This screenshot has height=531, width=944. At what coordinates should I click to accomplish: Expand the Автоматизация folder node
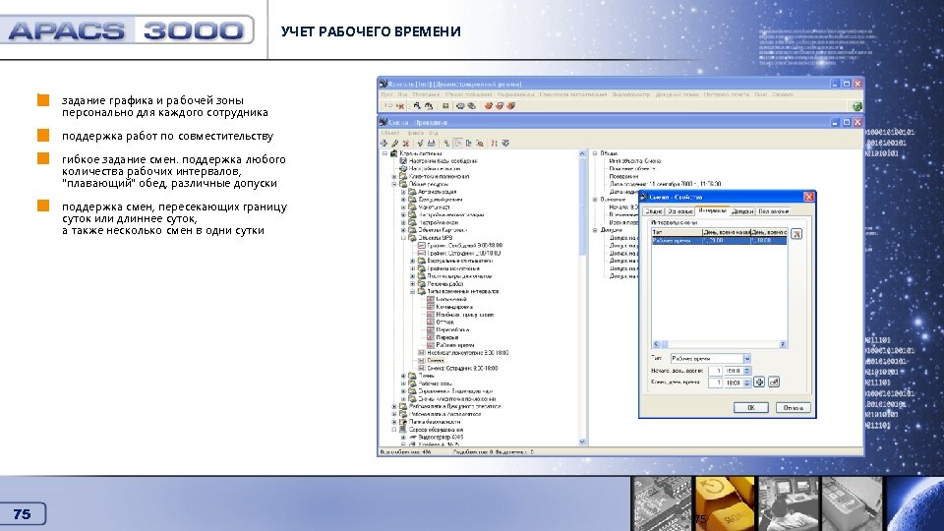point(403,192)
